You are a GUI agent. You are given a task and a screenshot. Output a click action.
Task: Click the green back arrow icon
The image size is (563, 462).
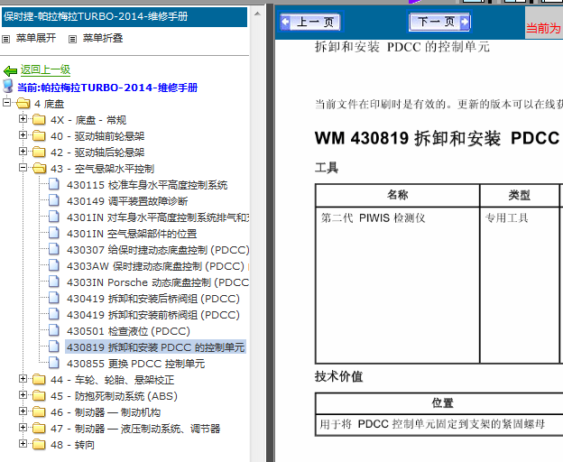coord(11,70)
